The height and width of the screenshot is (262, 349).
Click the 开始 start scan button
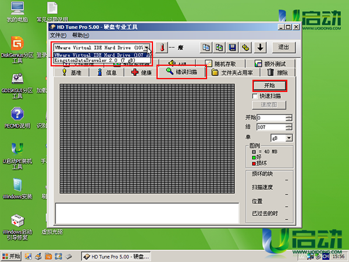(x=269, y=86)
